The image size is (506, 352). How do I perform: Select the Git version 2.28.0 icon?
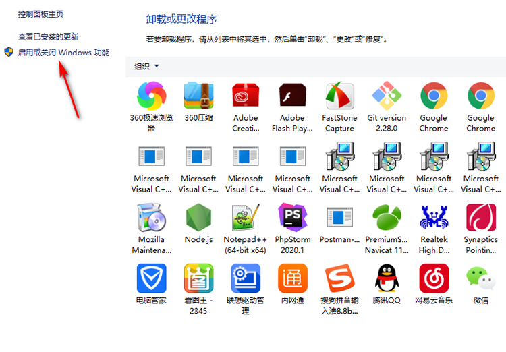387,96
